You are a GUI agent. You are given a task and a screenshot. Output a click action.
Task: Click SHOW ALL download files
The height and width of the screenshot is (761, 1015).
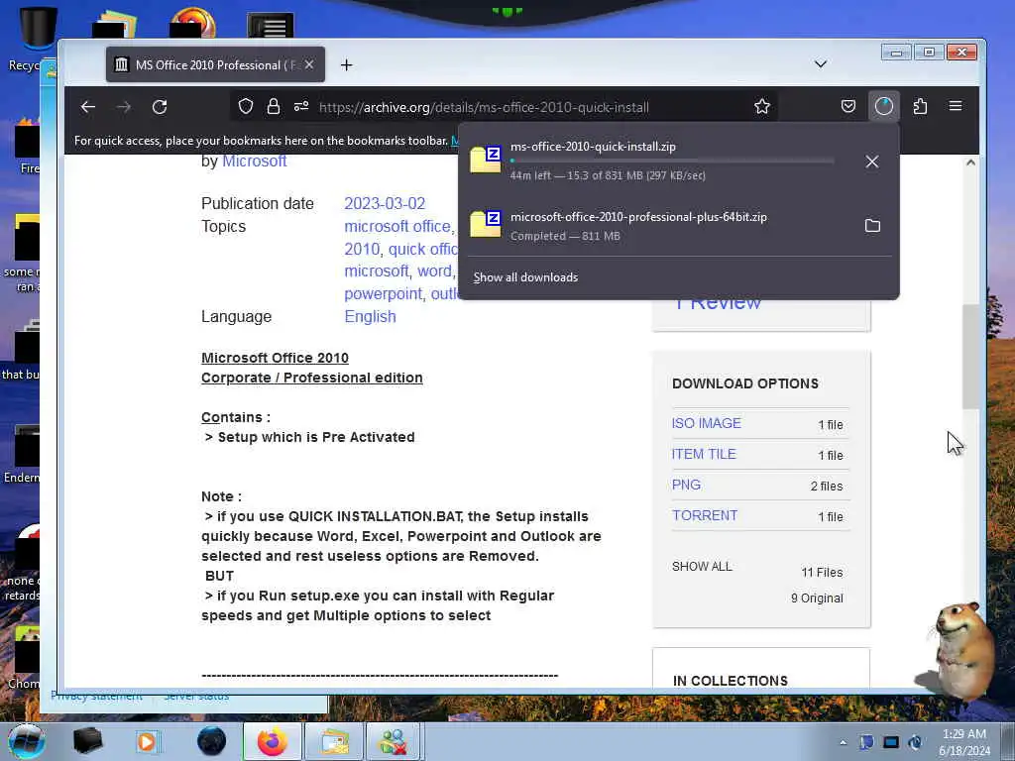click(x=702, y=566)
